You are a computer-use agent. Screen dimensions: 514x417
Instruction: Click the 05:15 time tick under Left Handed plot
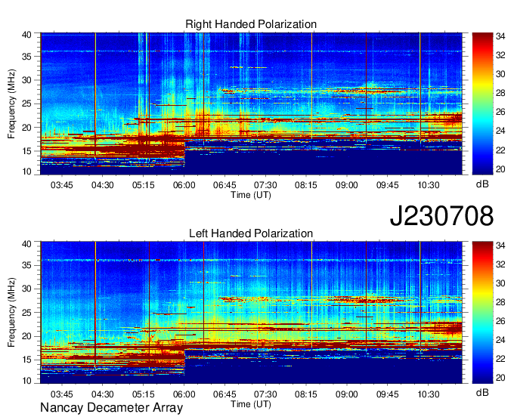click(144, 394)
